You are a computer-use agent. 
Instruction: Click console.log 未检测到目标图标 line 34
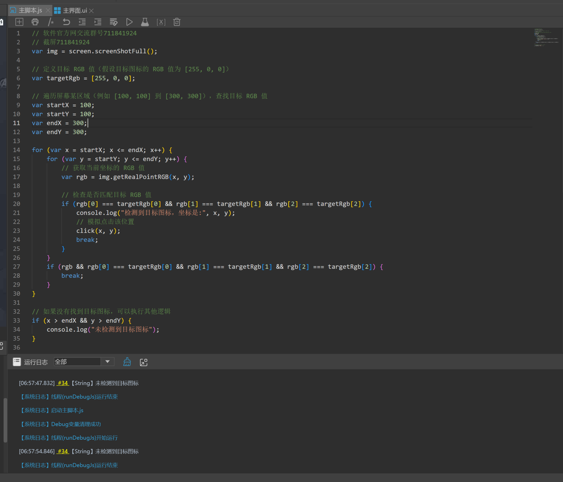click(103, 329)
